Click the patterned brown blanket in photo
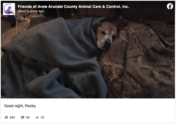The height and width of the screenshot is (124, 176). tap(138, 63)
